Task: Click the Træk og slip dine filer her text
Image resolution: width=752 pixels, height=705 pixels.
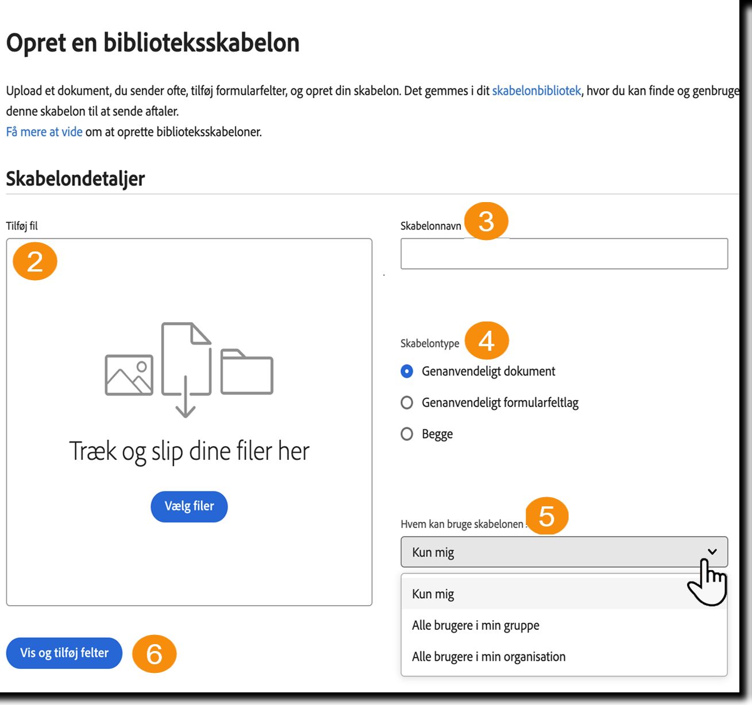Action: [x=189, y=452]
